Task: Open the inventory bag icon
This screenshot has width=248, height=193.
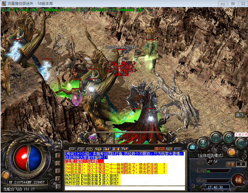Action: pyautogui.click(x=216, y=138)
